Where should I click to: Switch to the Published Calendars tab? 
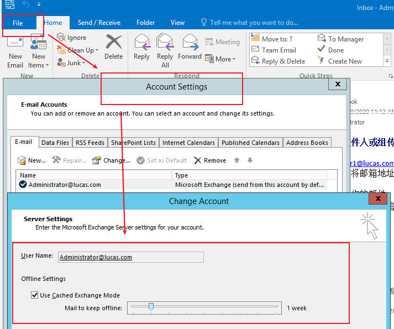[250, 143]
